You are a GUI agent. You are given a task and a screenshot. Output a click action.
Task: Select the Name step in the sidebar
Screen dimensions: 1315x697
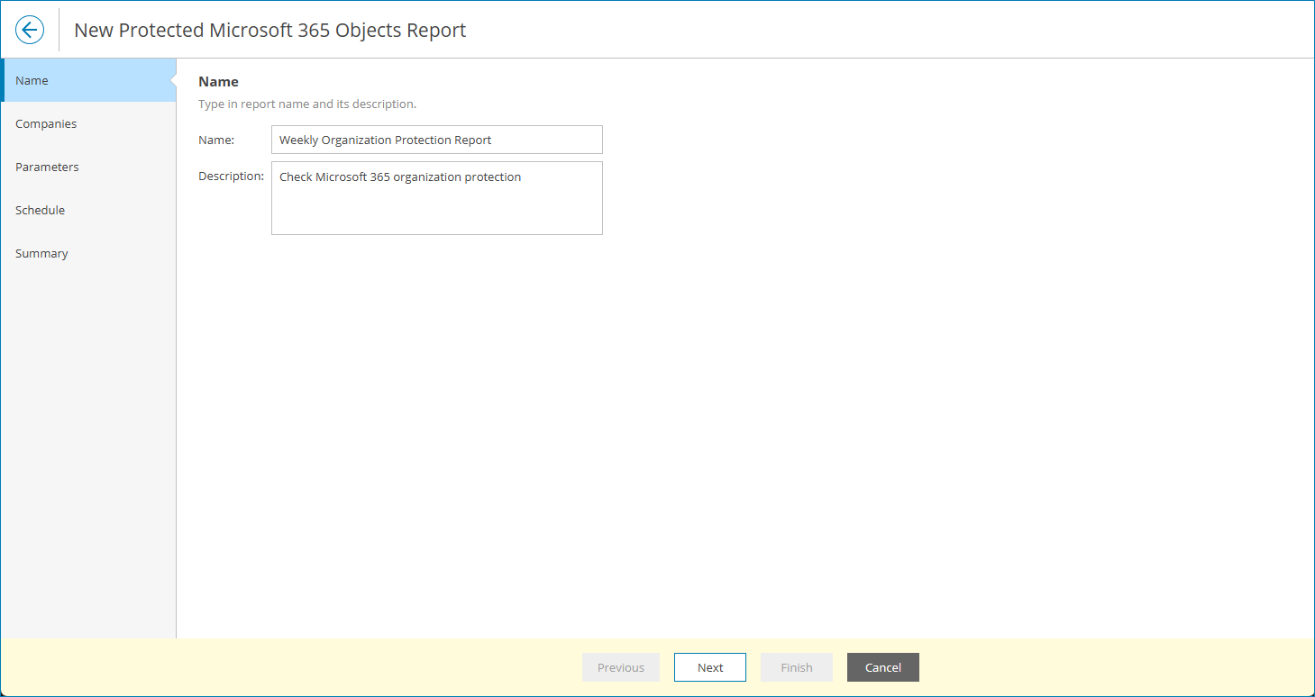coord(32,80)
